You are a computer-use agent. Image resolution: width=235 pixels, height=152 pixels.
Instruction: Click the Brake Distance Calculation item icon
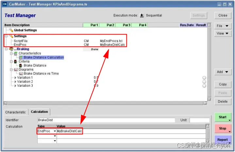(x=21, y=57)
